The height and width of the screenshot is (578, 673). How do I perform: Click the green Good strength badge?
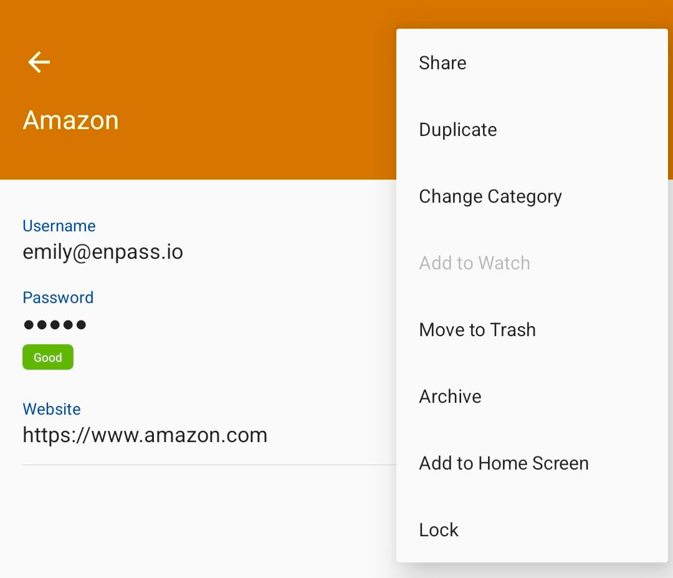48,357
